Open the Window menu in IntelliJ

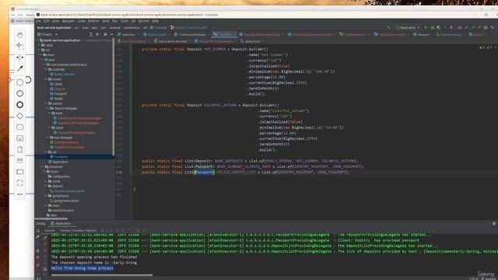tap(143, 21)
